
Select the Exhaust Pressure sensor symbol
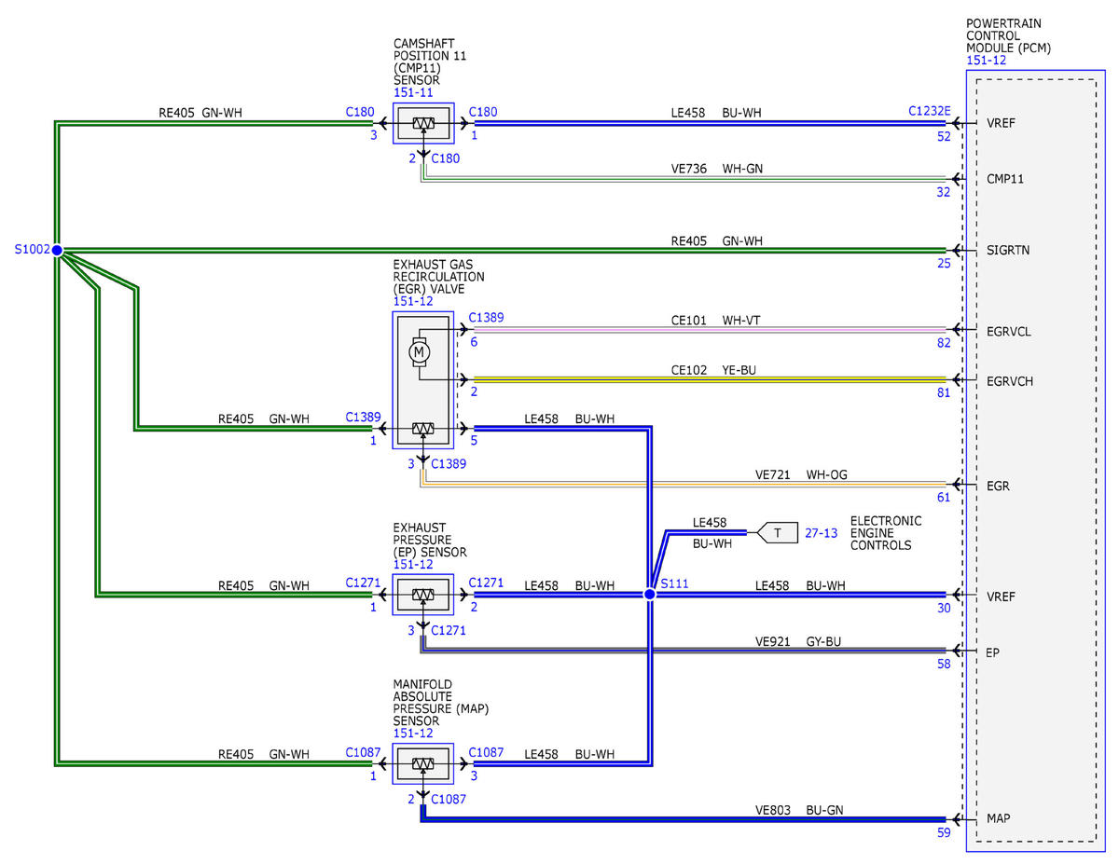pyautogui.click(x=423, y=595)
